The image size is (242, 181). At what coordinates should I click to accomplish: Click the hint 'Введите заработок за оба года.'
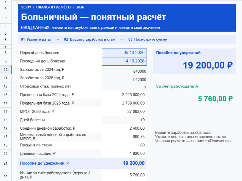(183, 133)
